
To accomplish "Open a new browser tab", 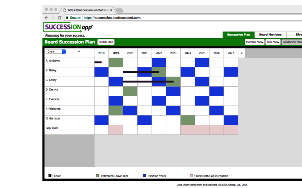I will click(119, 10).
